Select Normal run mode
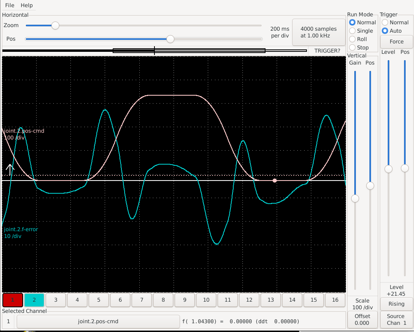 coord(363,22)
